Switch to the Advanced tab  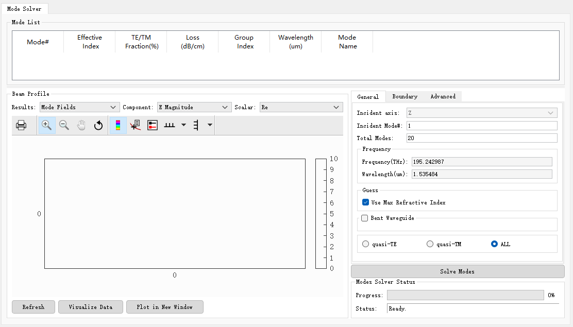(443, 96)
